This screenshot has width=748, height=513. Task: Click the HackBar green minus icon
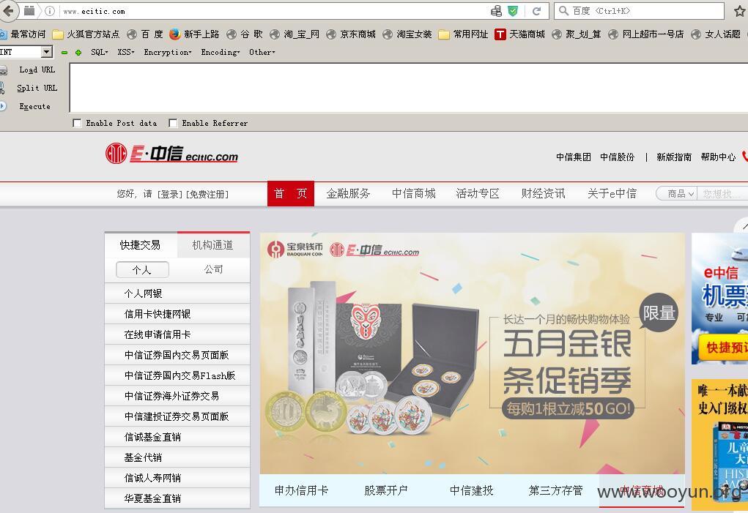64,53
